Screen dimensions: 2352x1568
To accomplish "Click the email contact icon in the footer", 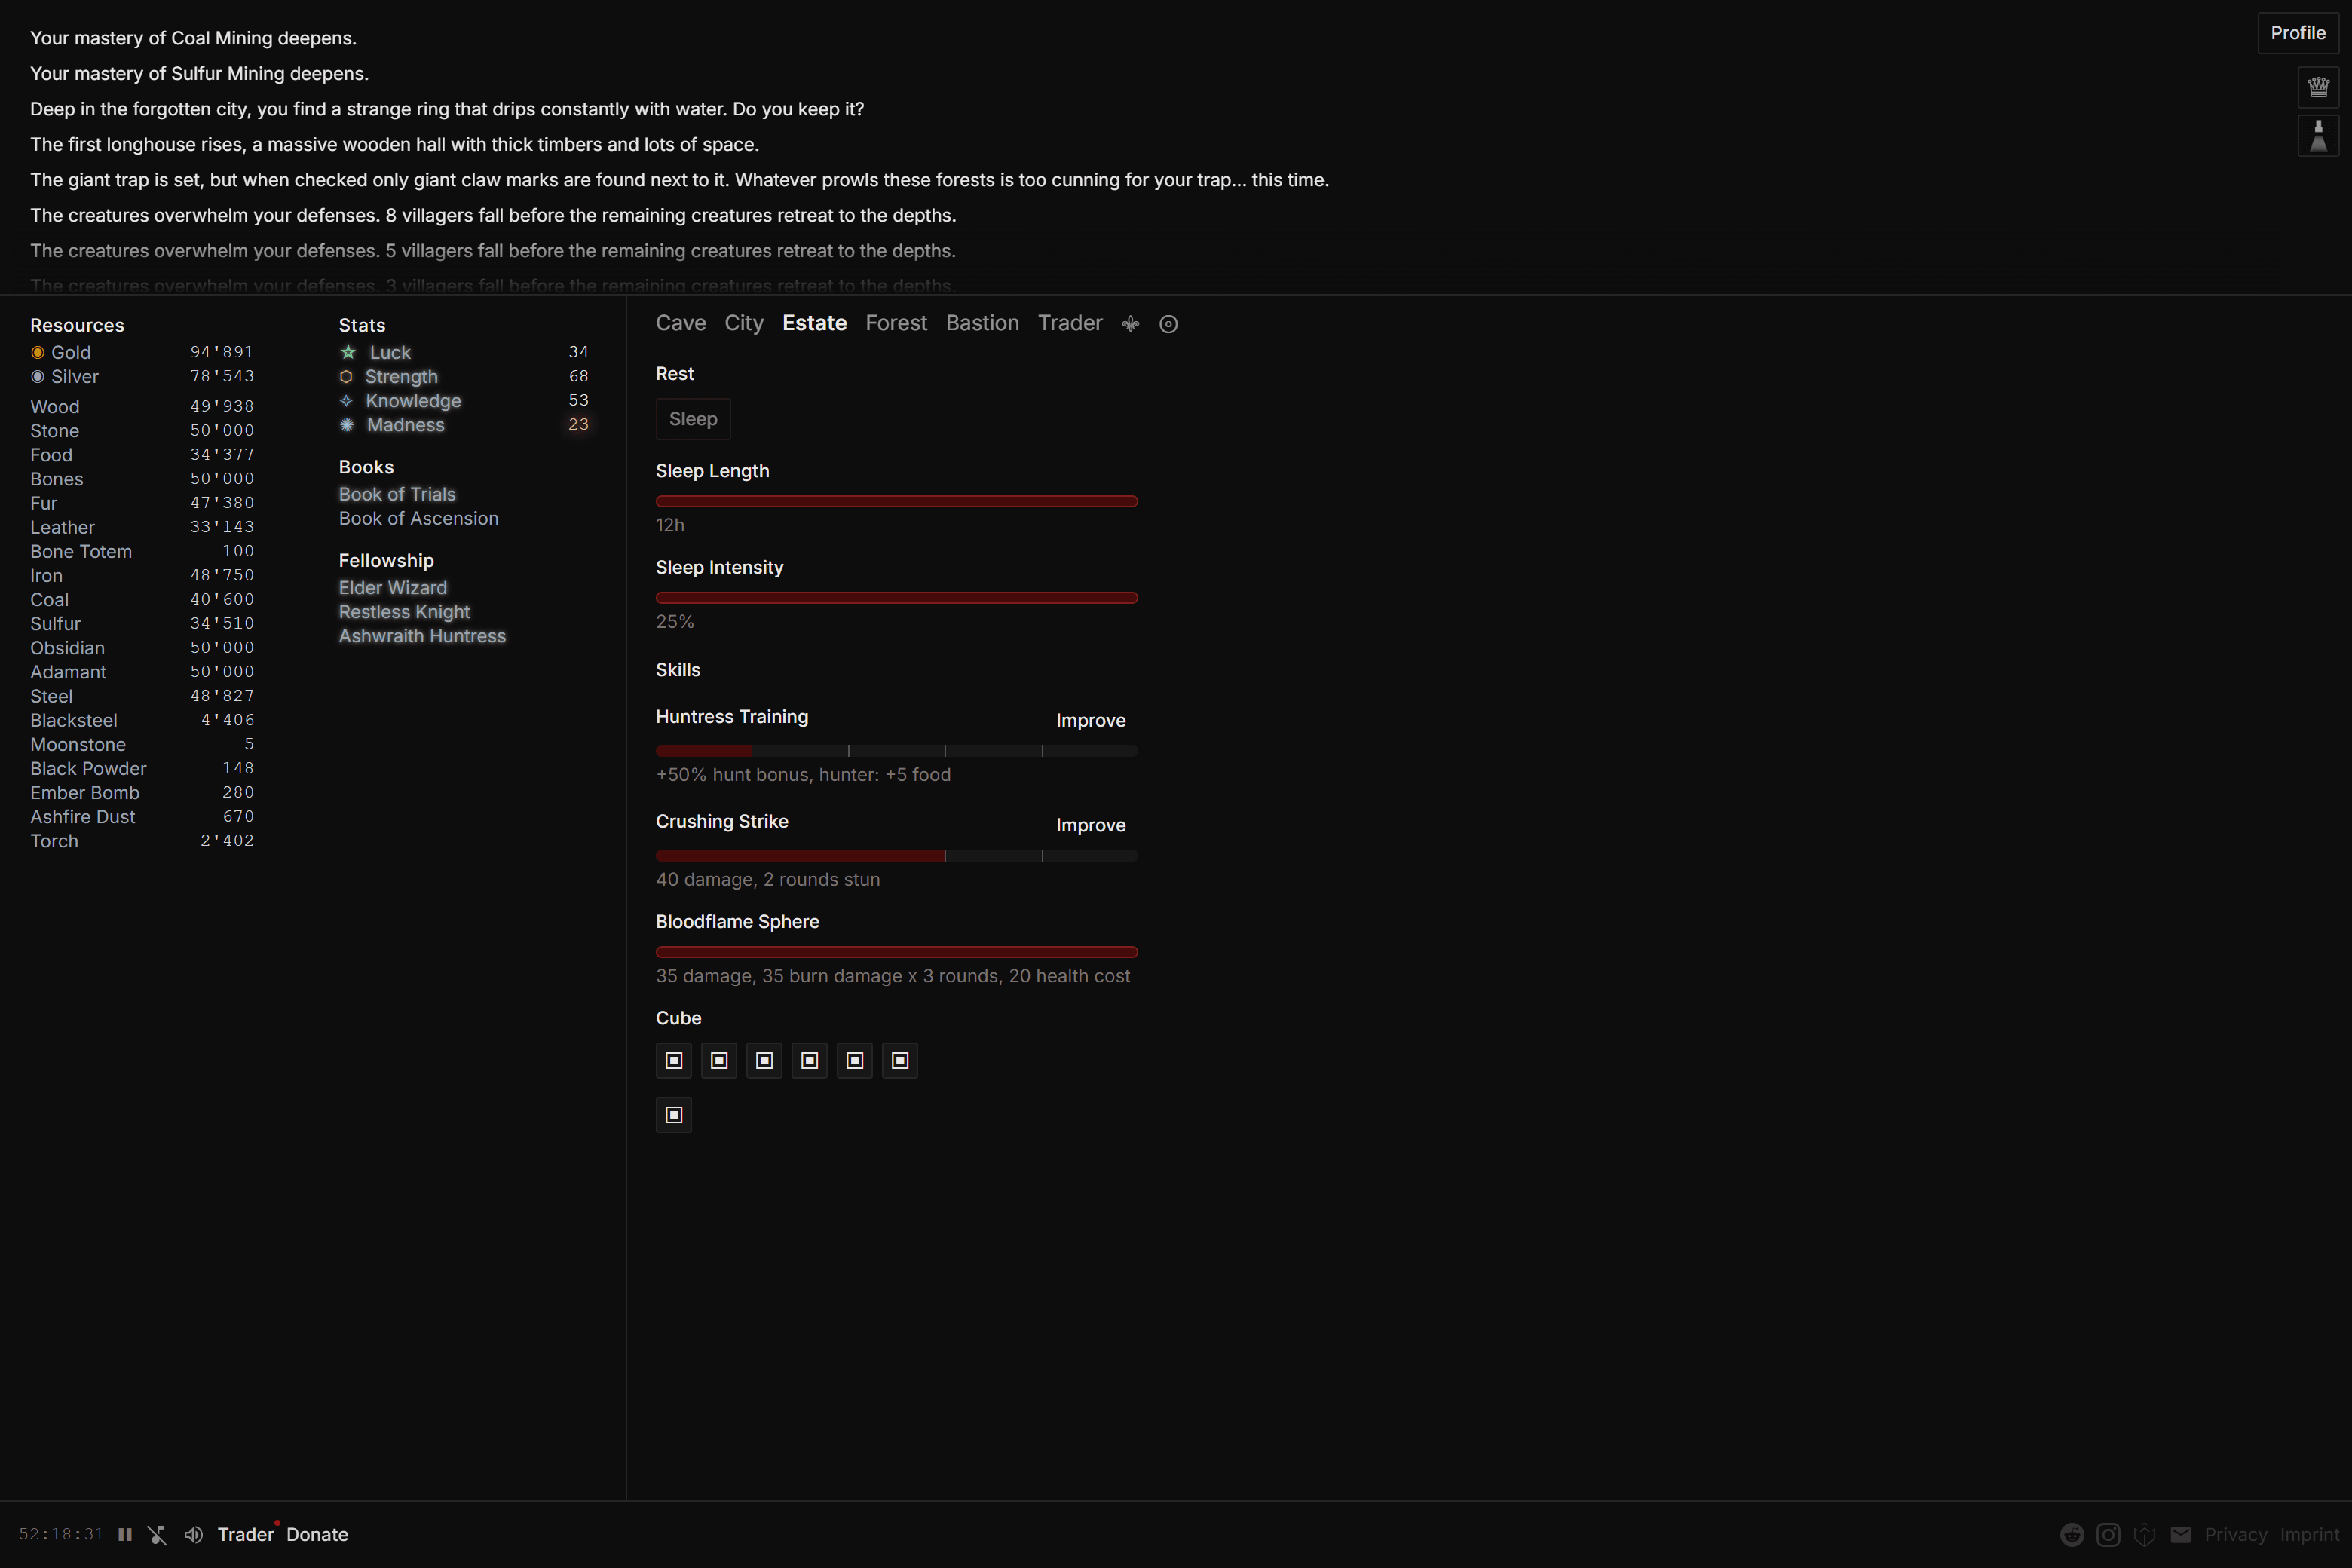I will click(x=2181, y=1535).
